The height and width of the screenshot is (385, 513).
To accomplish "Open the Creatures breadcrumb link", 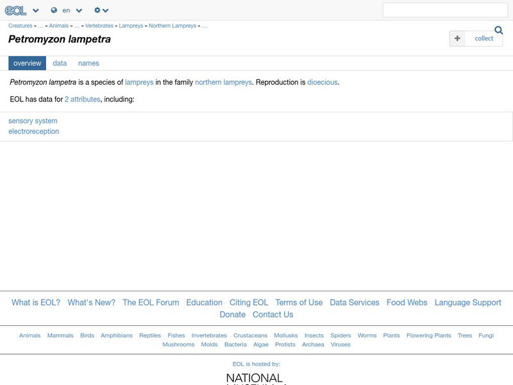I will coord(21,26).
